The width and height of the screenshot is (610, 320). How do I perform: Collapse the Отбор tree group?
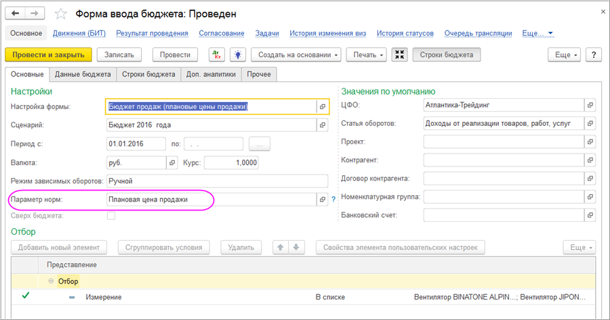pos(51,281)
